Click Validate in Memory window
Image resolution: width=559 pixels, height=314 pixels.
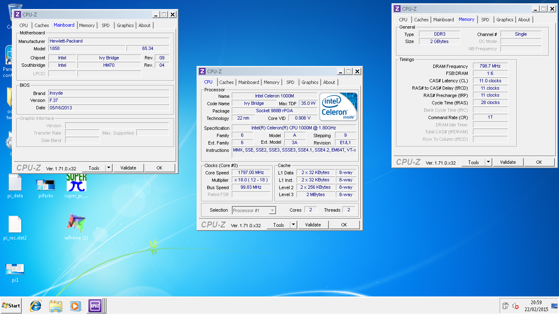[x=508, y=162]
